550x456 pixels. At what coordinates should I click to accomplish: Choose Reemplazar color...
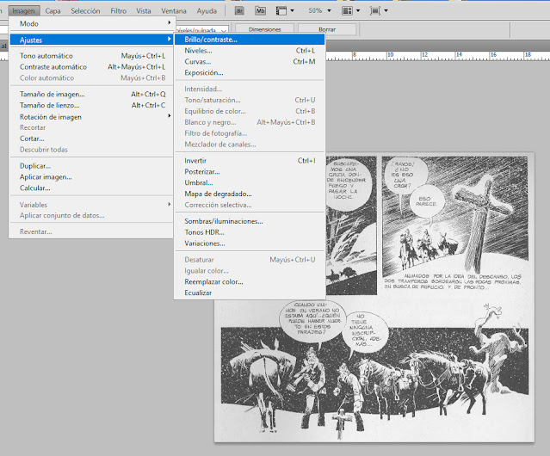pos(250,282)
